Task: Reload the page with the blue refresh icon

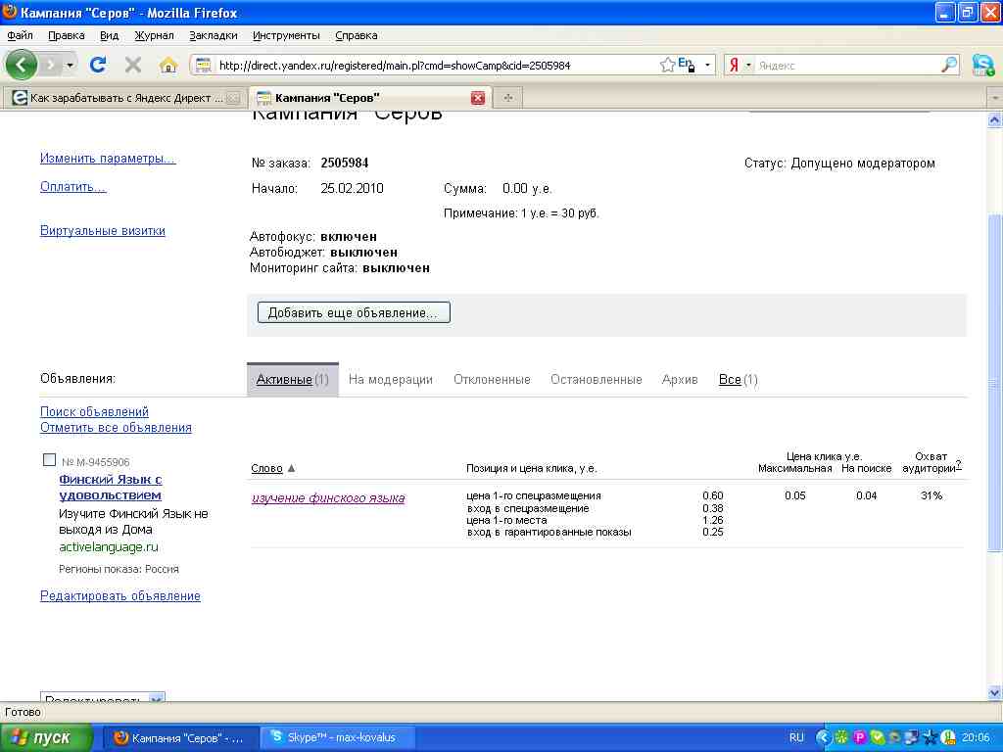Action: [x=98, y=65]
